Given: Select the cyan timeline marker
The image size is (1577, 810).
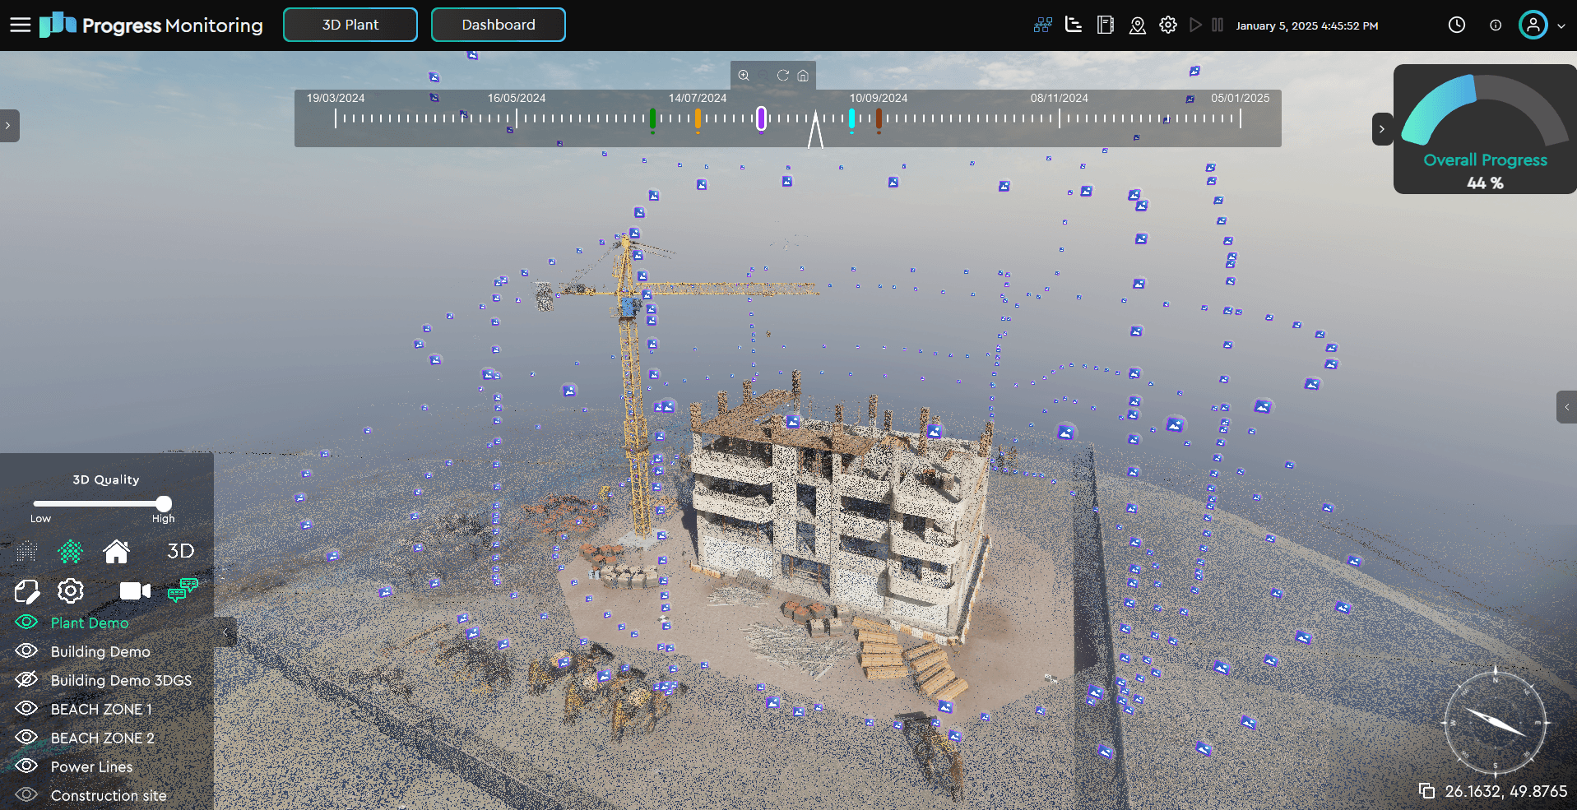Looking at the screenshot, I should [851, 119].
